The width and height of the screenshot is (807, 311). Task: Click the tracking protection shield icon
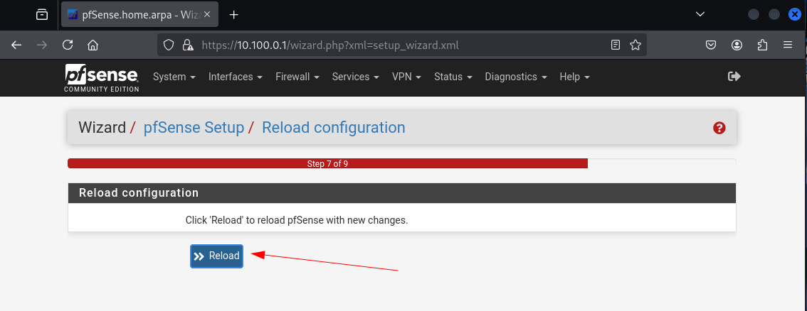coord(169,45)
